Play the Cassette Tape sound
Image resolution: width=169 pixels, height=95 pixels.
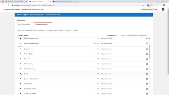tap(20, 84)
